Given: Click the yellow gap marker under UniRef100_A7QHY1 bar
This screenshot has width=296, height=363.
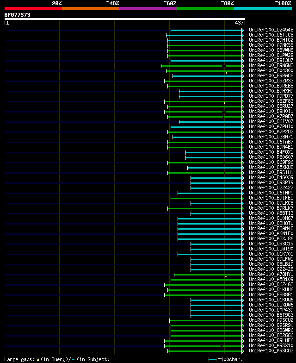Looking at the screenshot, I should tap(226, 277).
